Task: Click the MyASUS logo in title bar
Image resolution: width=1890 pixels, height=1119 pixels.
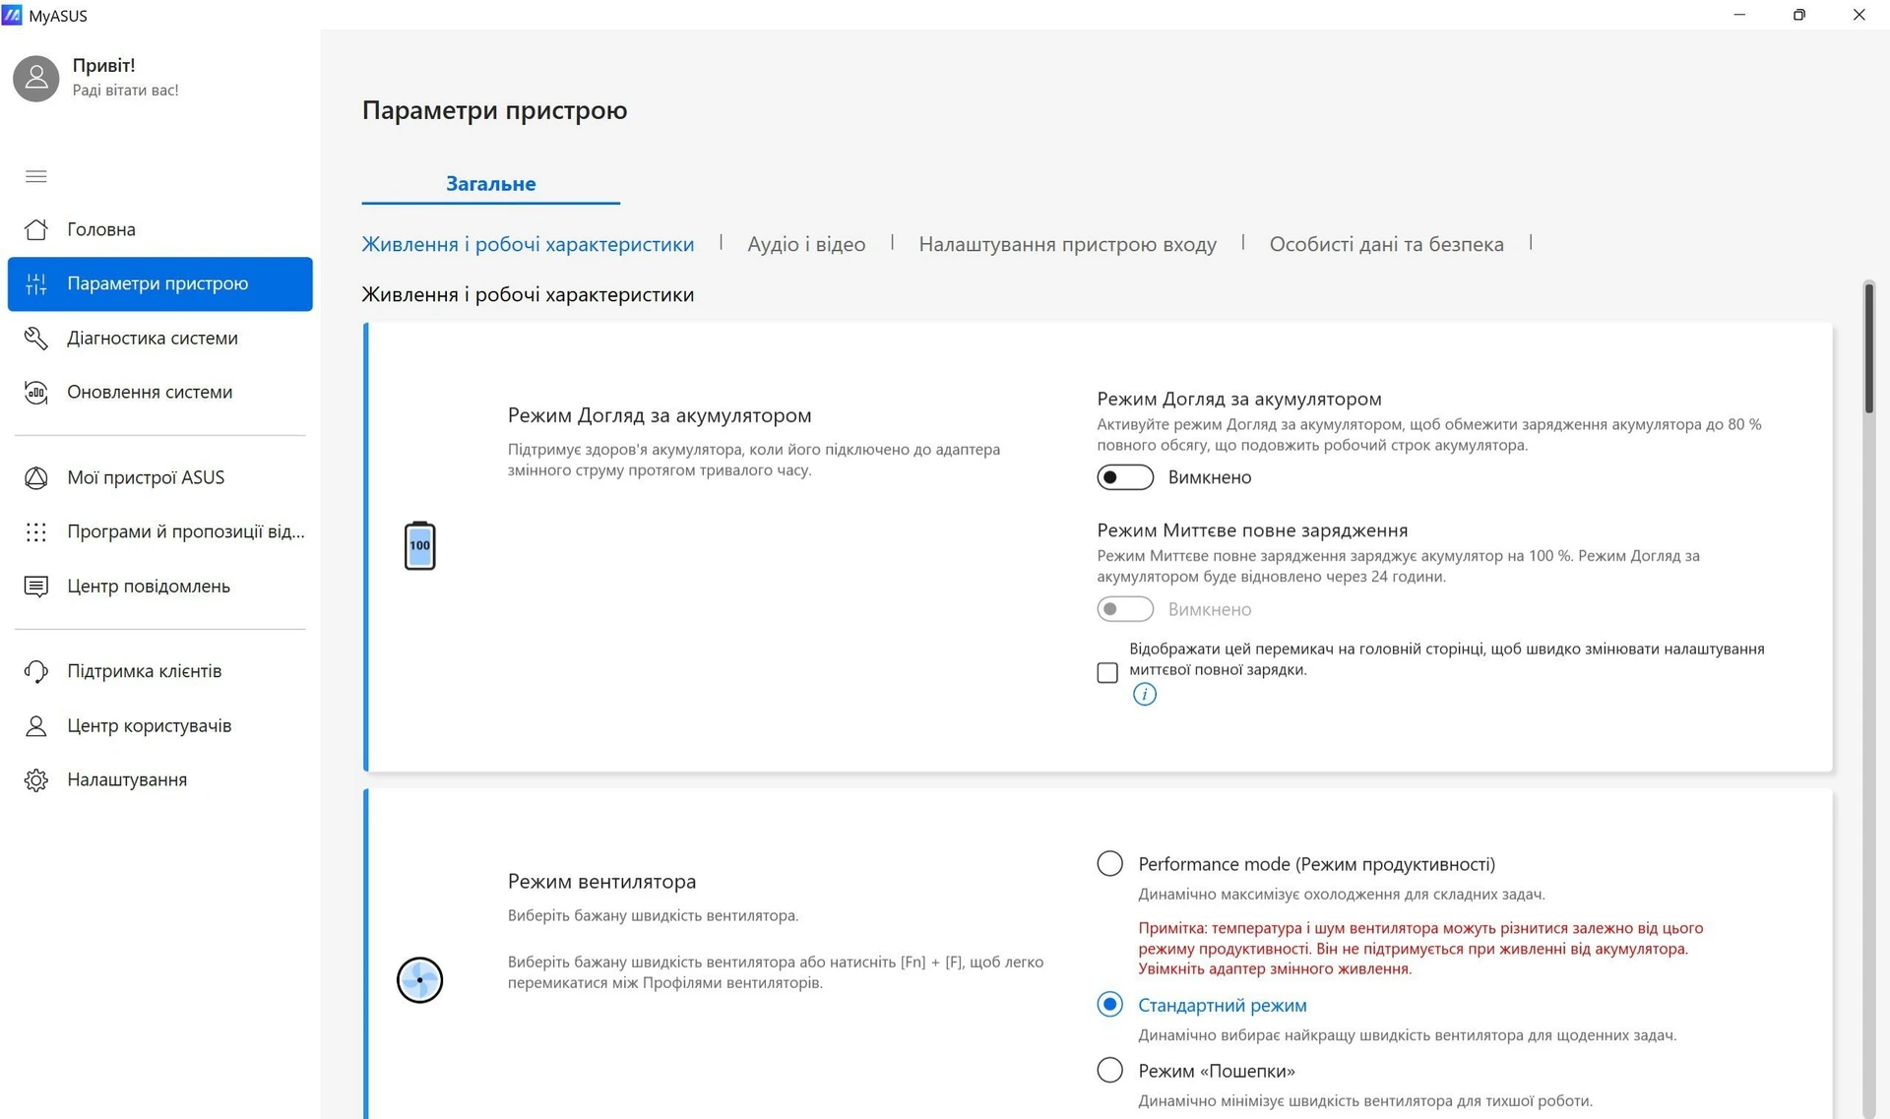Action: click(x=12, y=15)
